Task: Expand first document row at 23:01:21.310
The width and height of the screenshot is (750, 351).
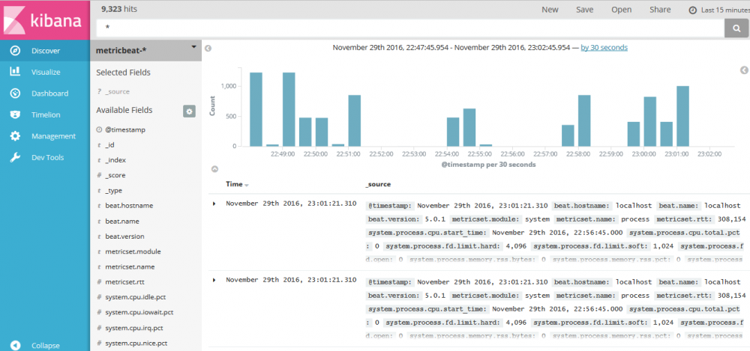Action: coord(214,204)
